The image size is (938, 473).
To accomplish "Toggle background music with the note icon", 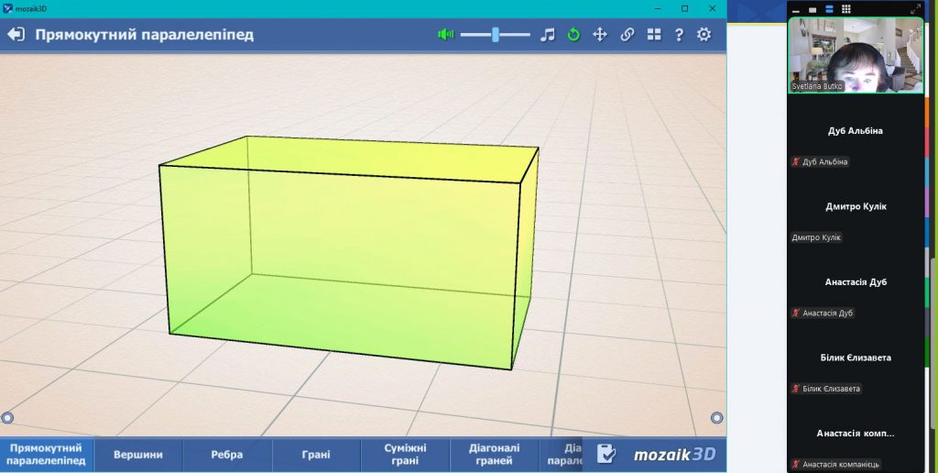I will (x=548, y=35).
